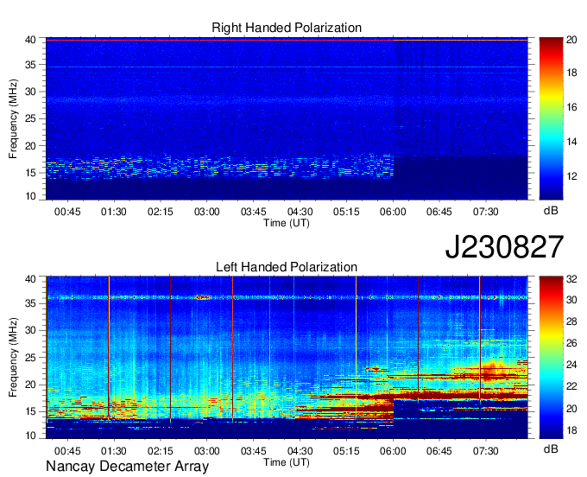This screenshot has width=587, height=477.
Task: Click the 35 MHz tick on bottom plot
Action: 30,303
